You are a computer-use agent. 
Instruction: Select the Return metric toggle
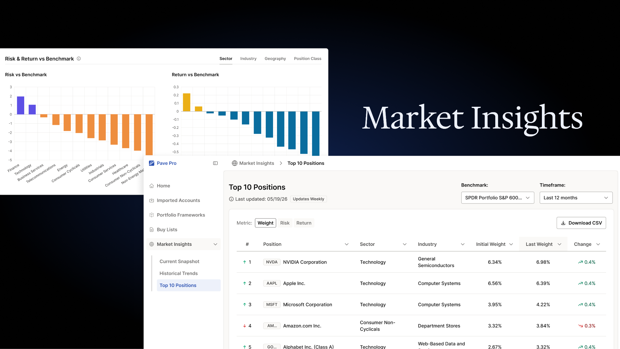[x=304, y=223]
